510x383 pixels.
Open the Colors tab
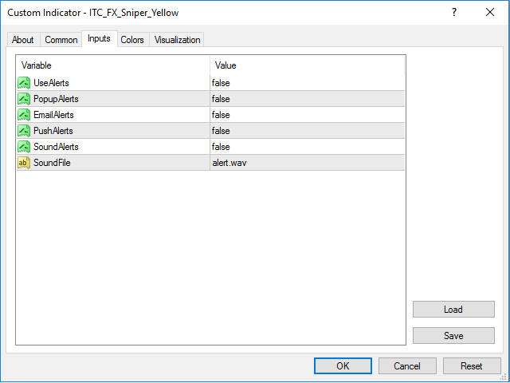(132, 40)
